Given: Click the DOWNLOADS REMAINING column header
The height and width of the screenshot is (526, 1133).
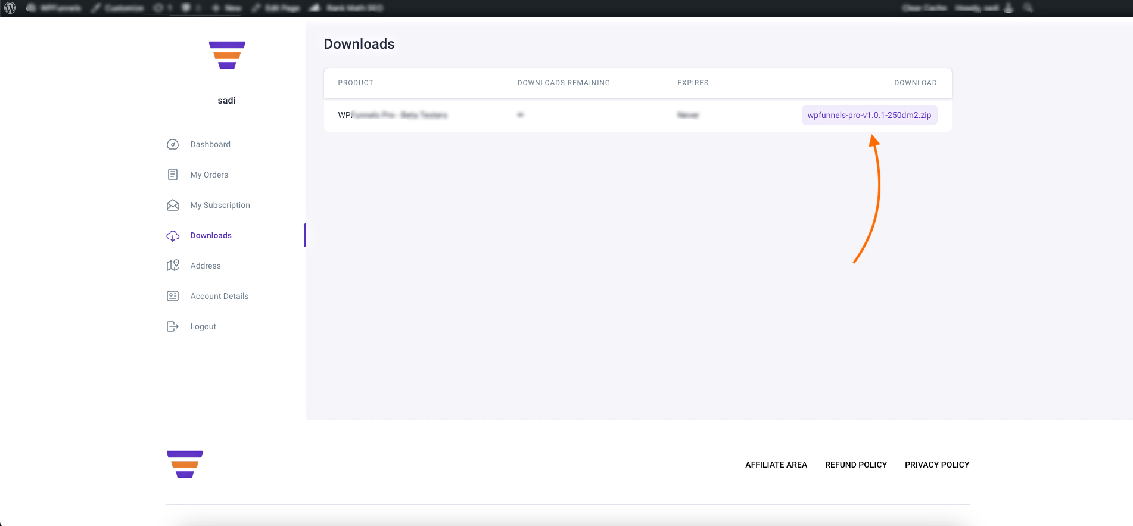Looking at the screenshot, I should (564, 83).
